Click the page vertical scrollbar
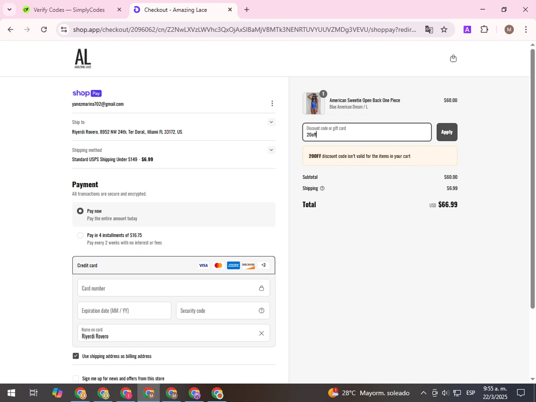 coord(532,179)
